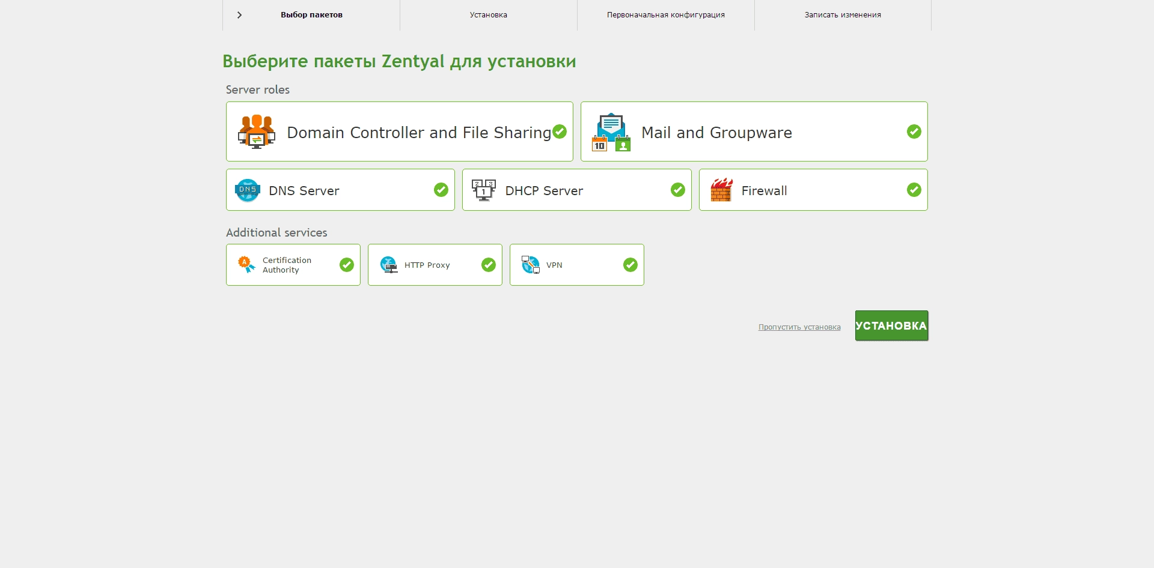The height and width of the screenshot is (568, 1154).
Task: Click the Server roles section heading
Action: click(x=258, y=89)
